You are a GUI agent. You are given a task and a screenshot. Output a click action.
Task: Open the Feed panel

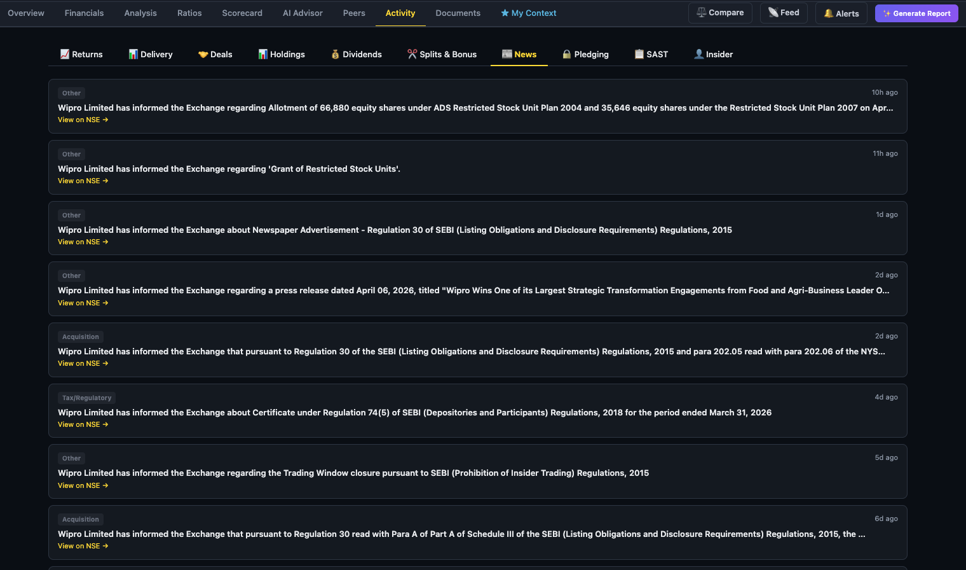tap(784, 12)
